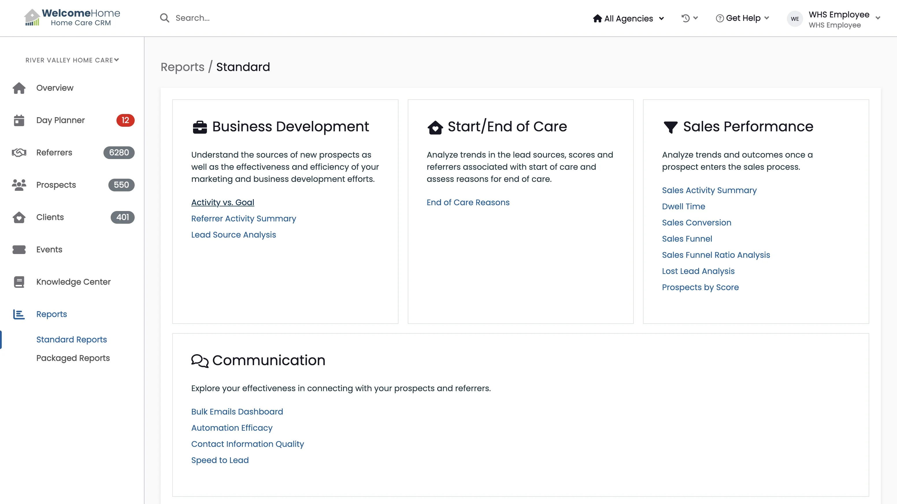Click the Clients house-heart icon
The image size is (897, 504).
tap(19, 217)
